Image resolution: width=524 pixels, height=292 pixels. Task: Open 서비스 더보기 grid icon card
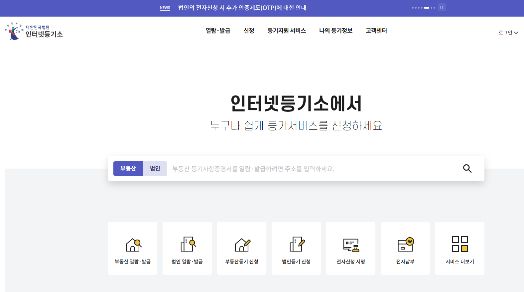coord(460,248)
